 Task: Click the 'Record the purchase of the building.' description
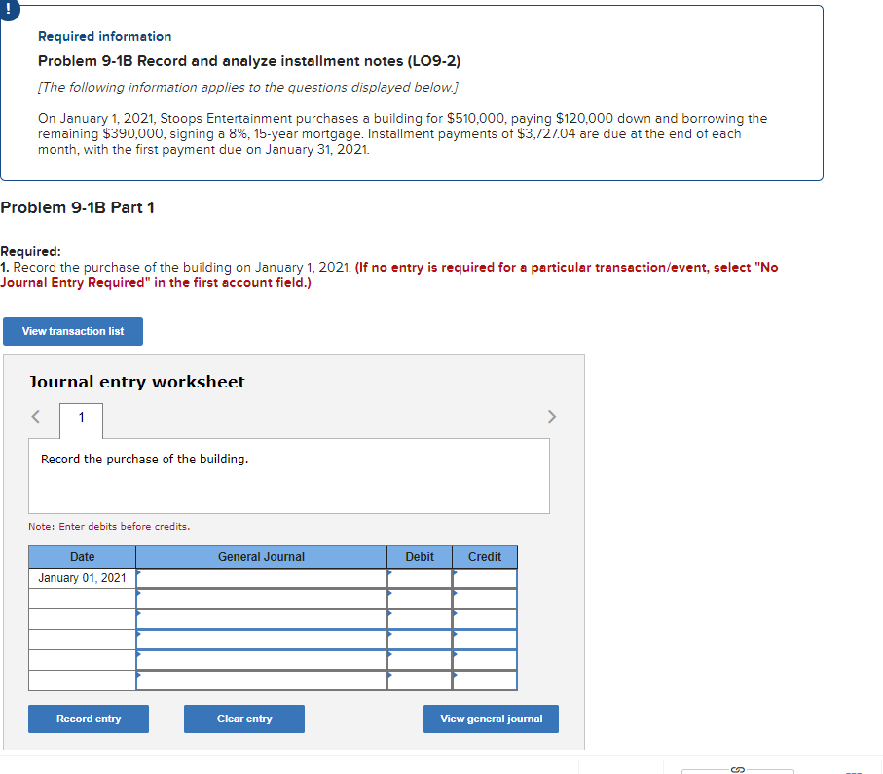[x=145, y=460]
